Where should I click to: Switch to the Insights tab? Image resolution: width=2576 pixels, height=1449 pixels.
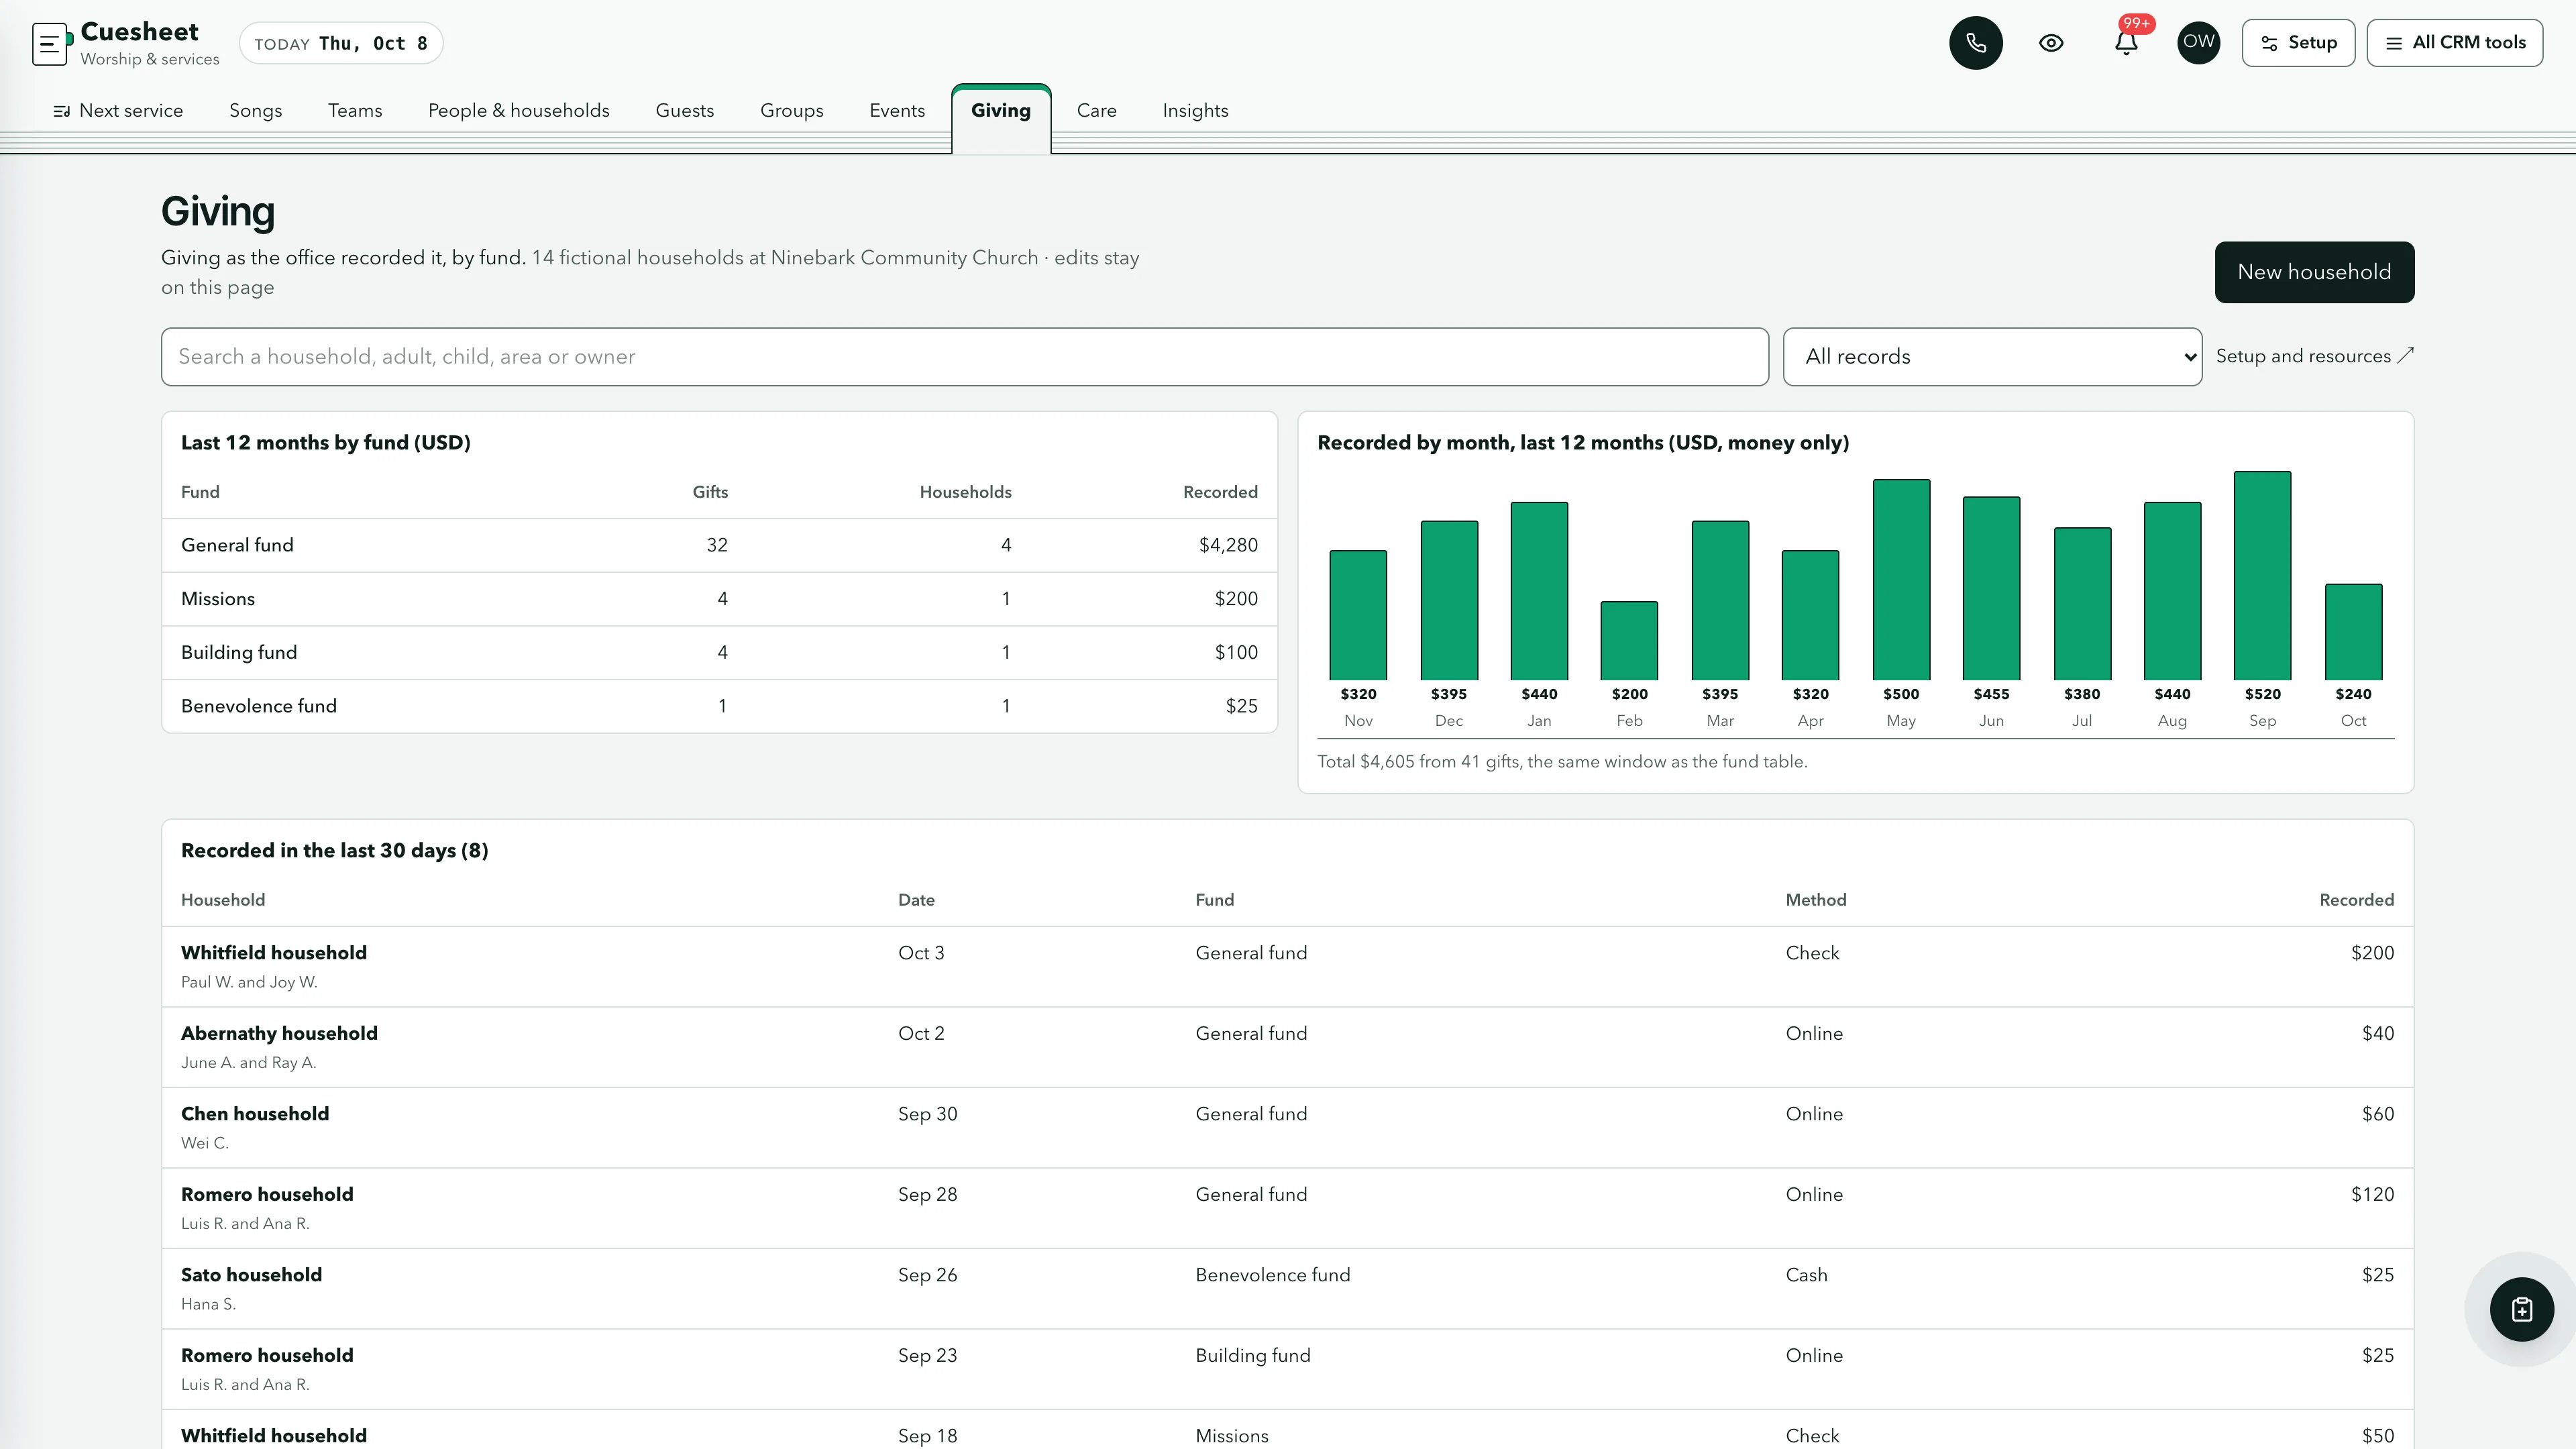1195,111
